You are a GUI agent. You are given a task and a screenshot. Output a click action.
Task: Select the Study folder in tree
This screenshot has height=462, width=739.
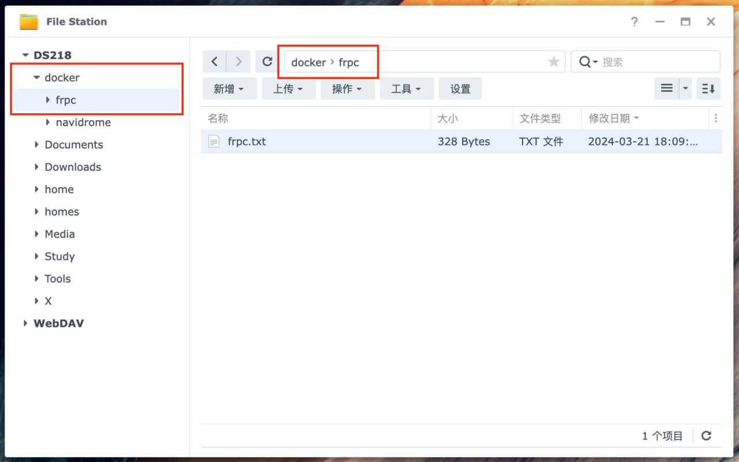pos(59,256)
